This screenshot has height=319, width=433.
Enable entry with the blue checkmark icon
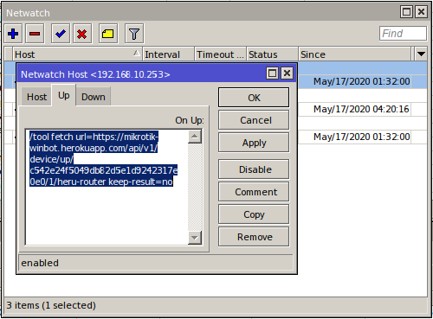click(x=61, y=34)
